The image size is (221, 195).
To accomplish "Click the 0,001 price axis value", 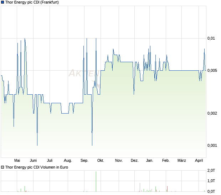I will click(212, 145).
